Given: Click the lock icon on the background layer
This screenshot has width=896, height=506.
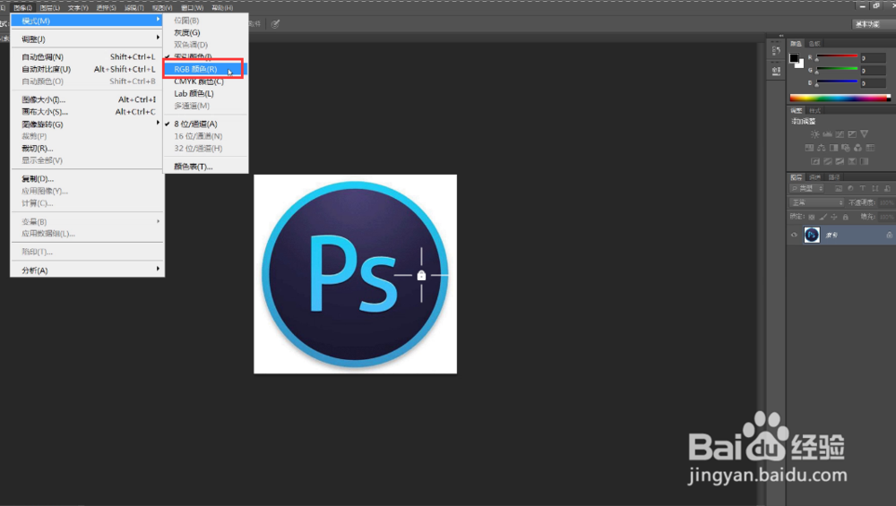Looking at the screenshot, I should [x=889, y=236].
